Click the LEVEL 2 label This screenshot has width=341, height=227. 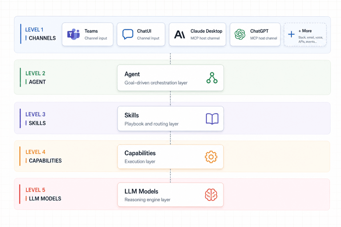point(35,73)
